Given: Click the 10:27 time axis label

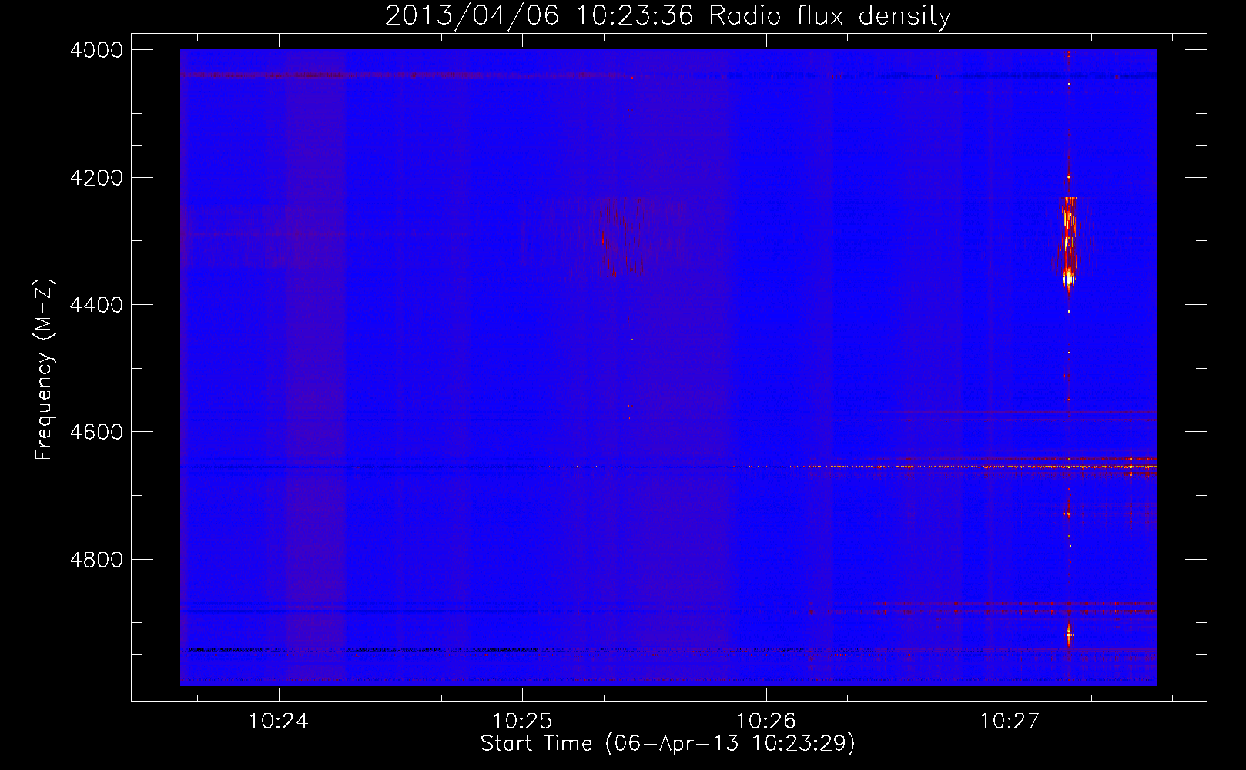Looking at the screenshot, I should click(1010, 721).
